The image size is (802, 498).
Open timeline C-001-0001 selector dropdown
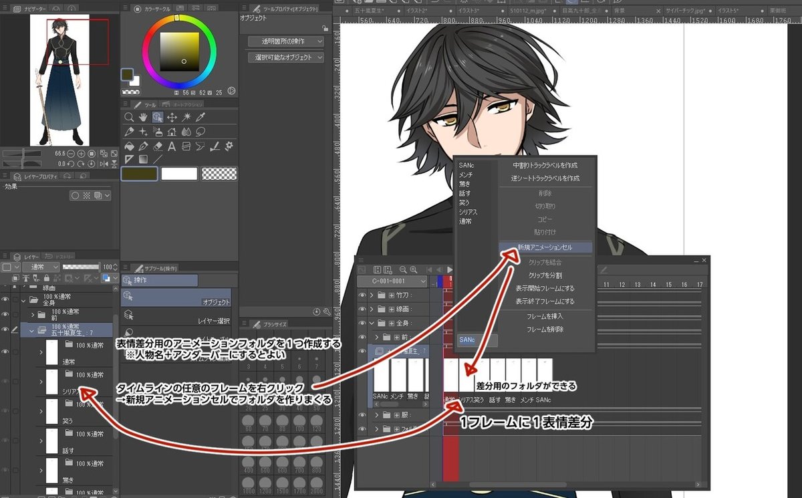click(x=393, y=281)
